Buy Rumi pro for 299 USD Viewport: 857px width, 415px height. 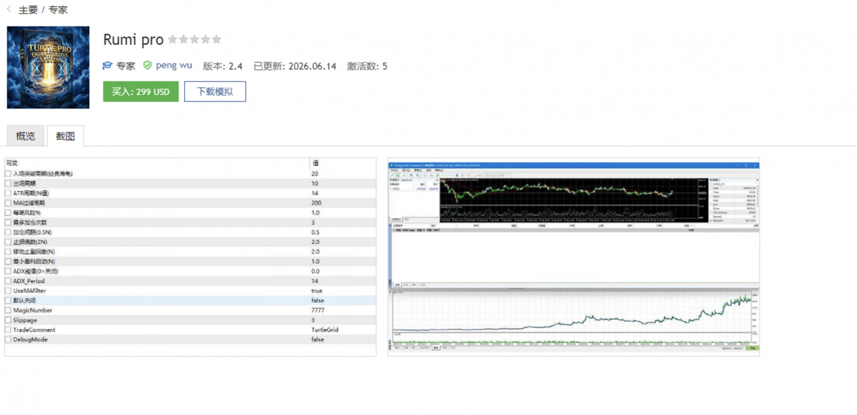141,91
